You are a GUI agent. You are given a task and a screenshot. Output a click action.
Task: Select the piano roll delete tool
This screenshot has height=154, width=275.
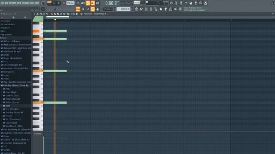click(61, 14)
